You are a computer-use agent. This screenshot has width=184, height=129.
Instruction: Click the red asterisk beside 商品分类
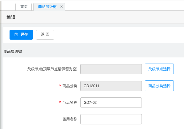[x=60, y=85]
